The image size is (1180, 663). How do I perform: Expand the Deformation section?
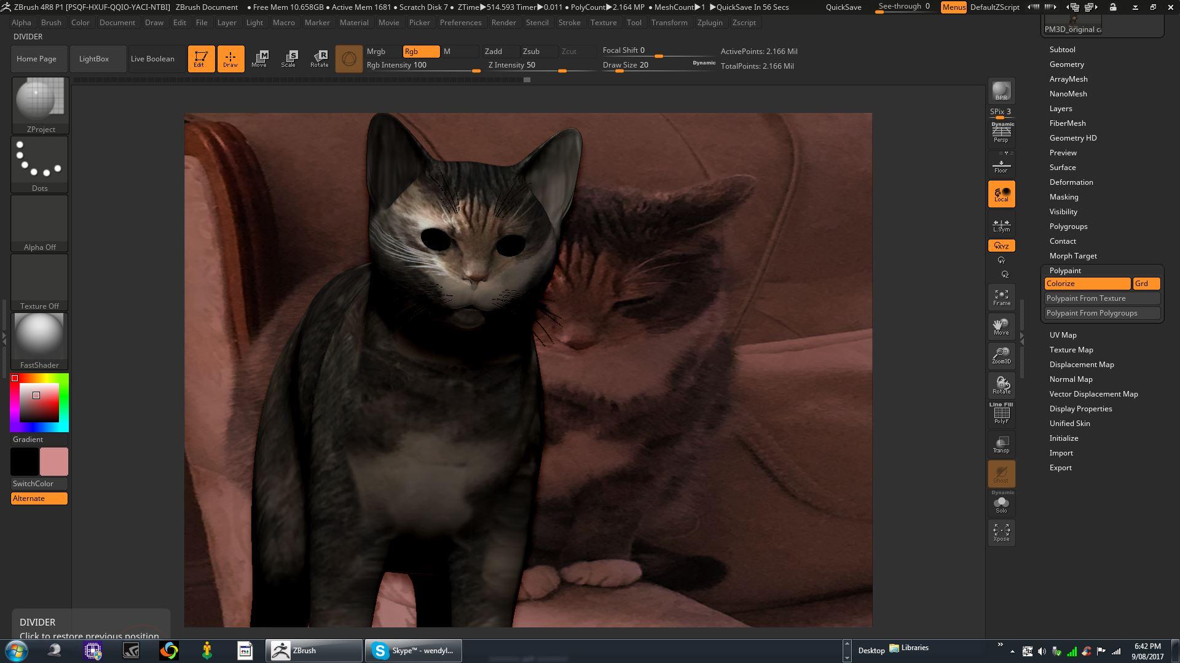pos(1071,182)
